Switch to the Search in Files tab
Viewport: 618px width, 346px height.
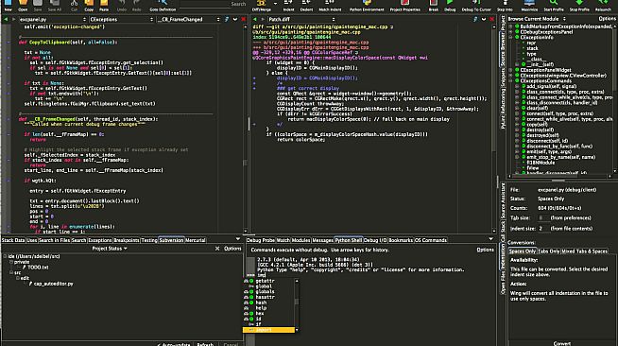pos(54,240)
